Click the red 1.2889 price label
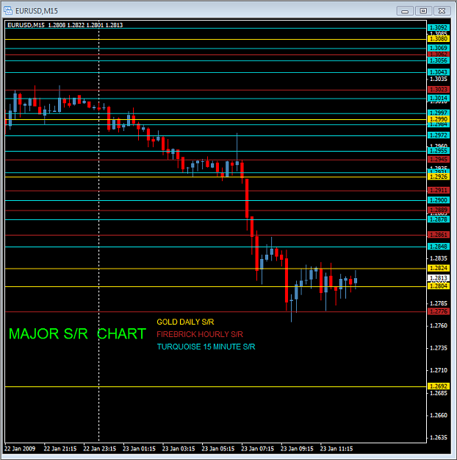Image resolution: width=457 pixels, height=460 pixels. (x=439, y=210)
